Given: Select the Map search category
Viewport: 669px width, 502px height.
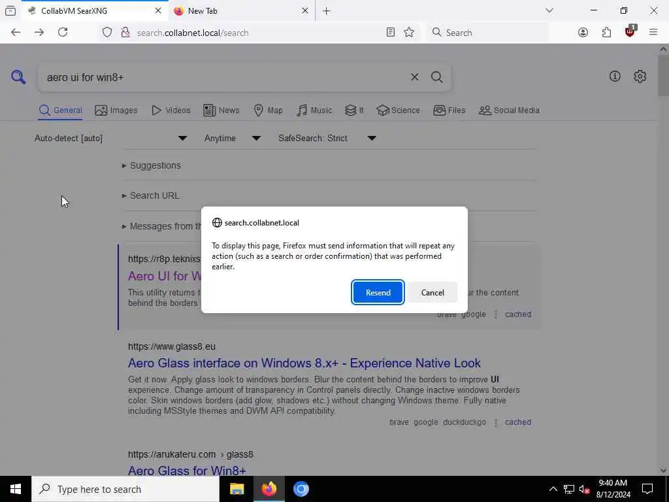Looking at the screenshot, I should pos(268,110).
